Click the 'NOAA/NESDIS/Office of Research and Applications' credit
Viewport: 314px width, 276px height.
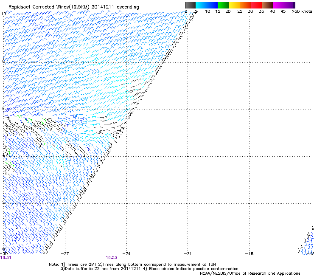click(250, 273)
